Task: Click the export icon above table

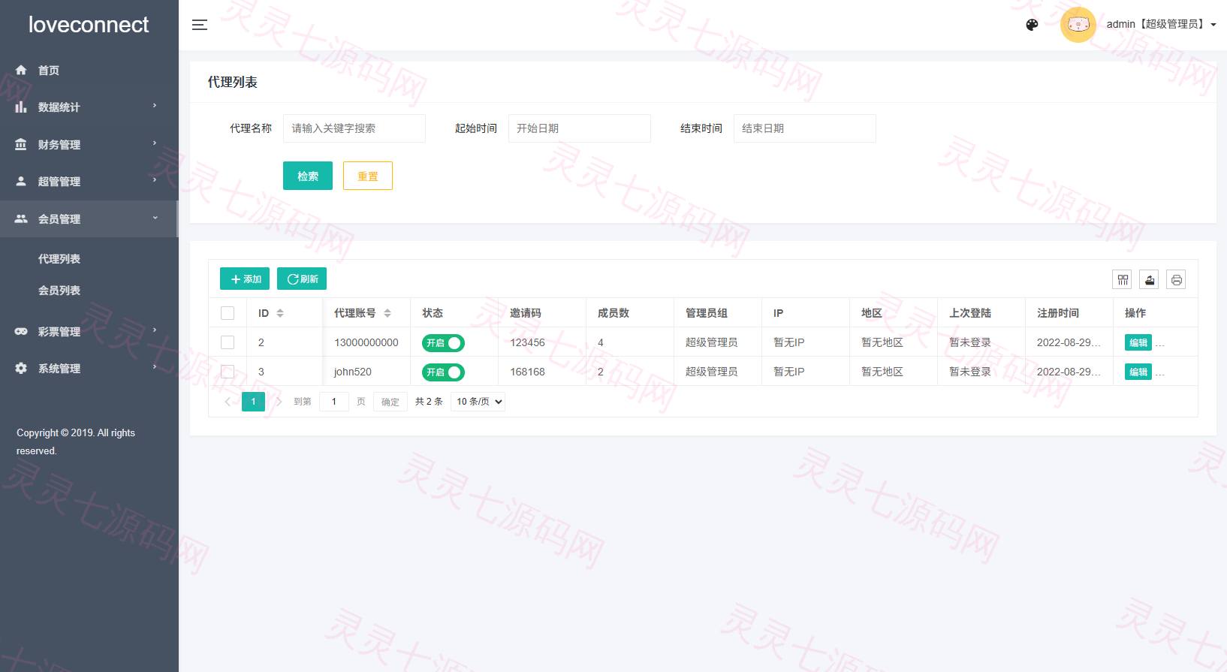Action: (x=1150, y=280)
